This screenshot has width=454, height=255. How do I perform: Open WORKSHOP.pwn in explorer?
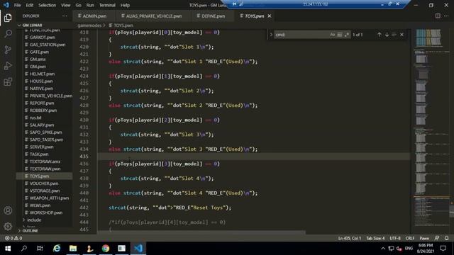click(45, 212)
